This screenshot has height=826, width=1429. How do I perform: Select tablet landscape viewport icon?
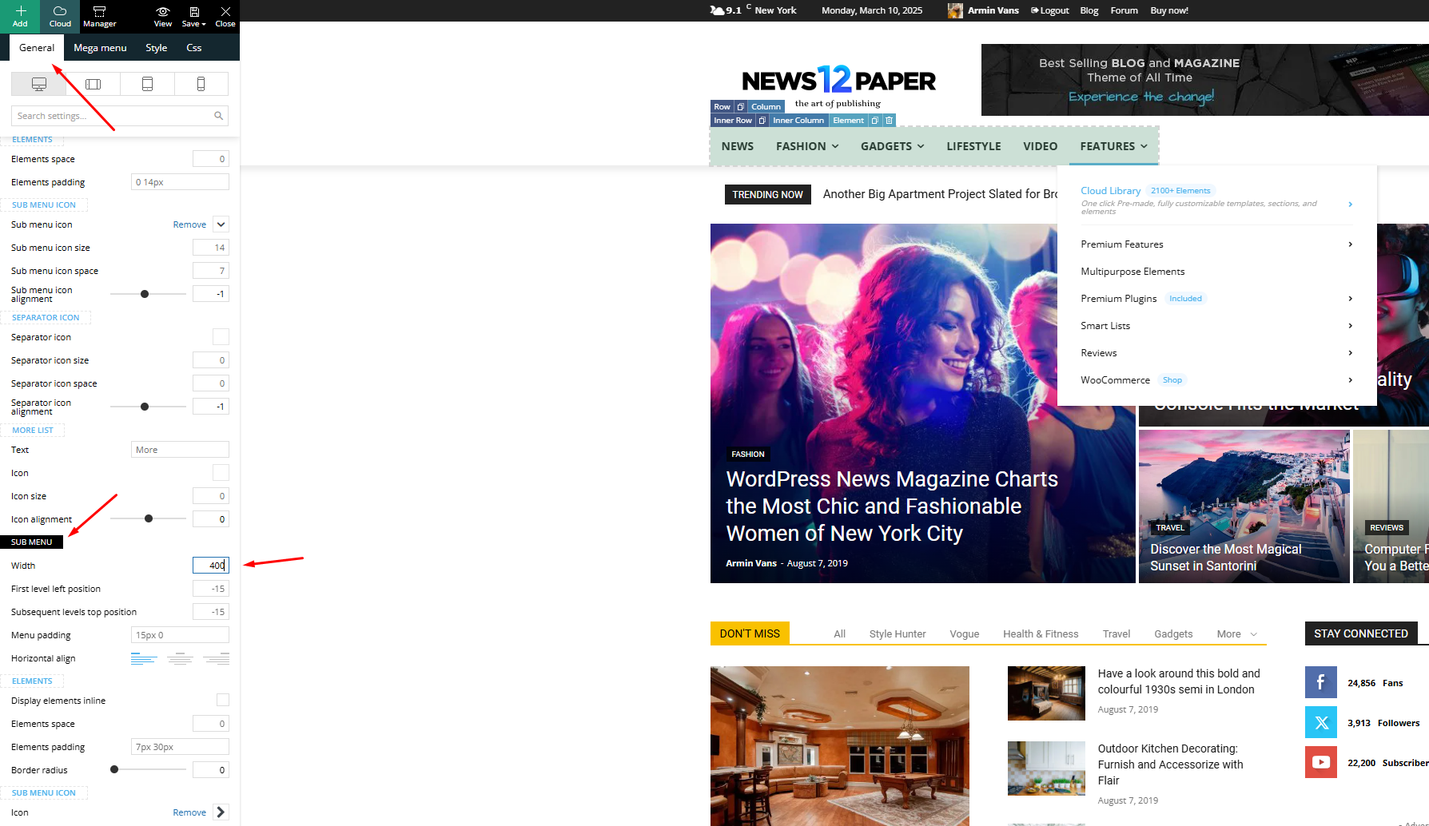coord(94,84)
